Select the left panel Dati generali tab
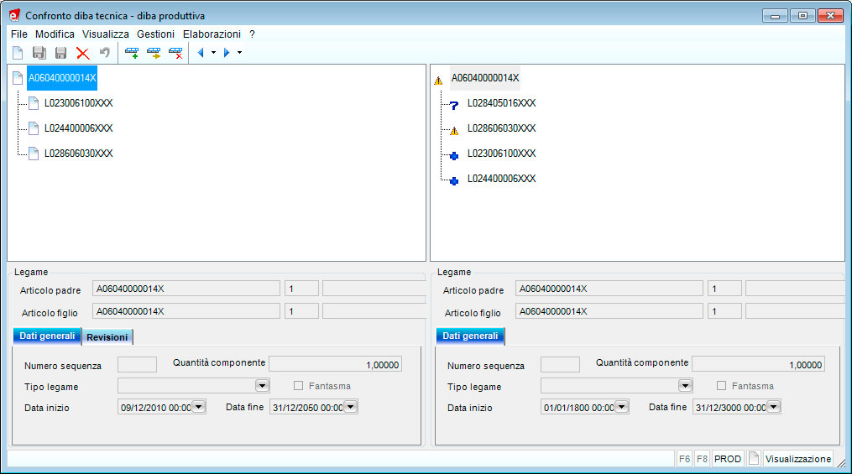This screenshot has height=474, width=852. [47, 336]
